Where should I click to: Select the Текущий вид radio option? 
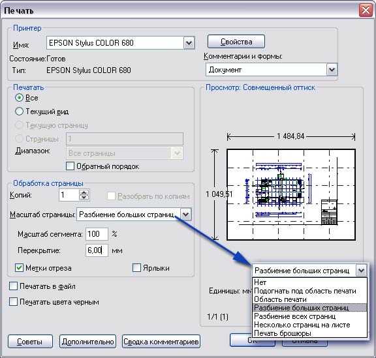coord(19,112)
